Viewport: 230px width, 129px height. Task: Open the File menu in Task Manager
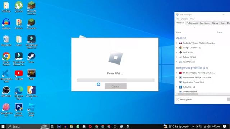coord(177,19)
